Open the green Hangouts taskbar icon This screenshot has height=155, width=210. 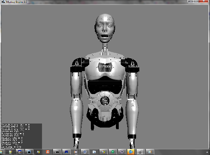pyautogui.click(x=113, y=152)
